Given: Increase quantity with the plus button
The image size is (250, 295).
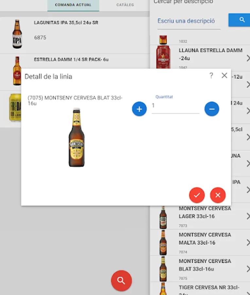Looking at the screenshot, I should 139,109.
